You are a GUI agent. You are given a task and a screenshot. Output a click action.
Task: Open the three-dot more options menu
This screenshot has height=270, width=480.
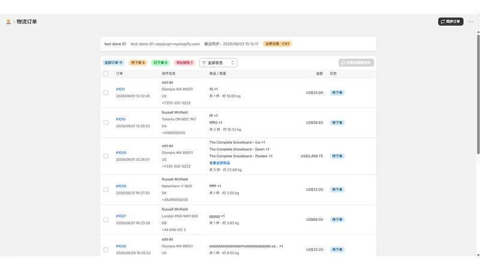(471, 22)
